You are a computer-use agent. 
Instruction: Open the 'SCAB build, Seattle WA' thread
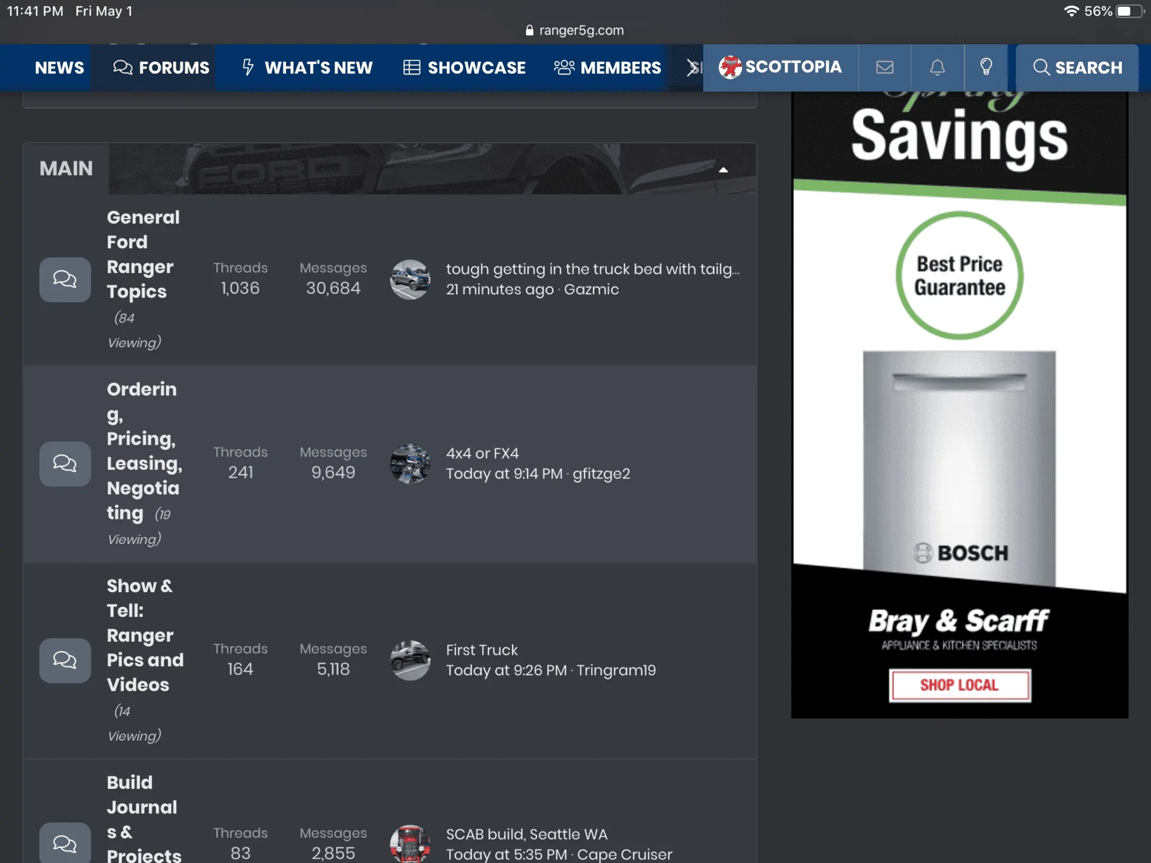[x=526, y=834]
